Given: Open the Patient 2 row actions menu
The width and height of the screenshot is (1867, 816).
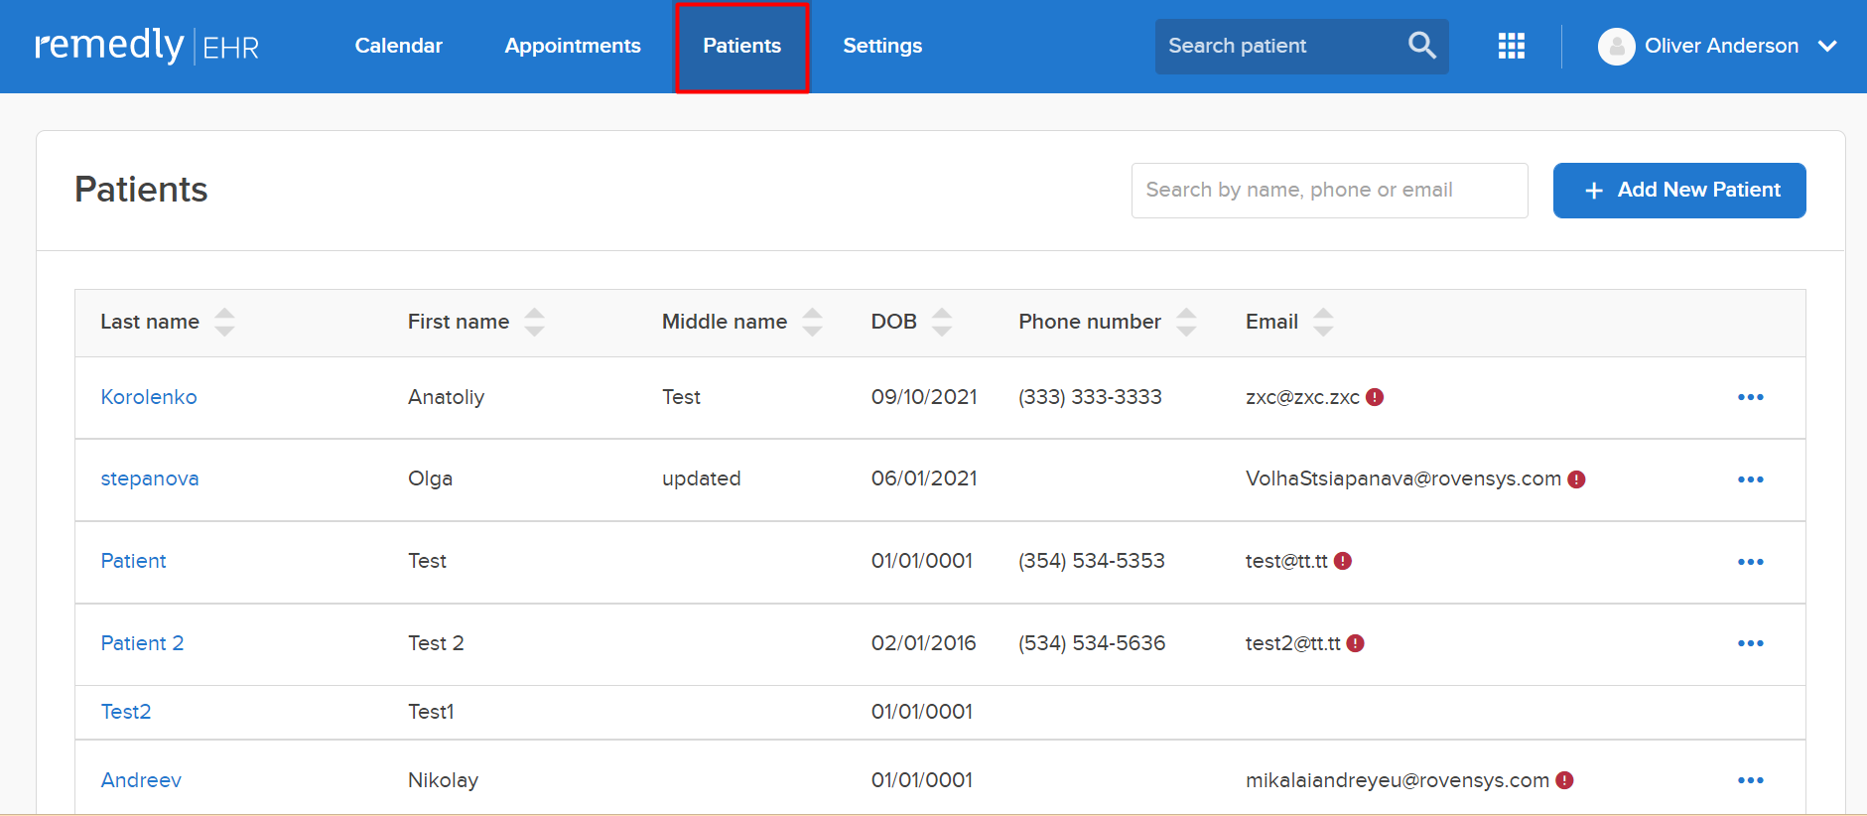Looking at the screenshot, I should [x=1750, y=643].
